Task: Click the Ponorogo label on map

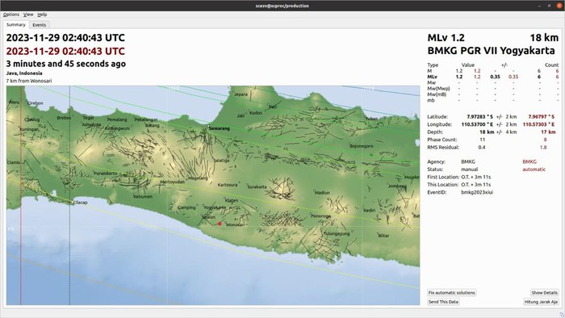Action: (x=320, y=216)
